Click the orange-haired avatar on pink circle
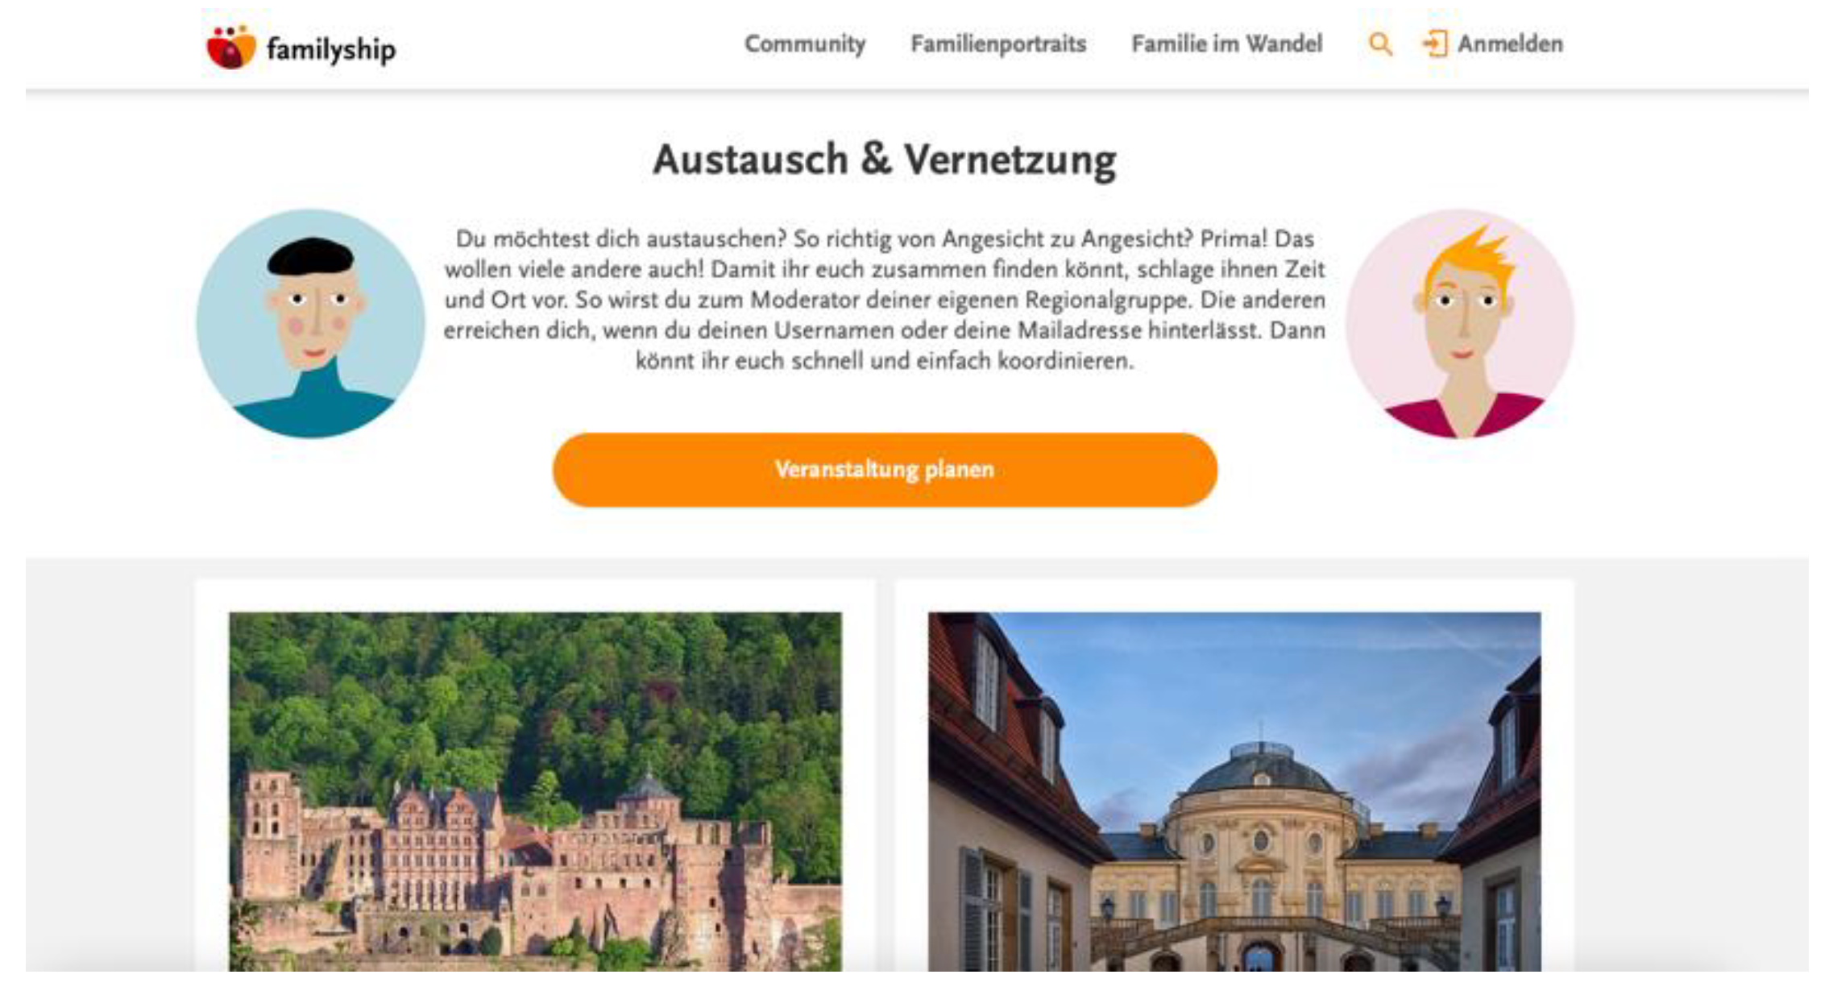The image size is (1829, 991). pos(1460,324)
